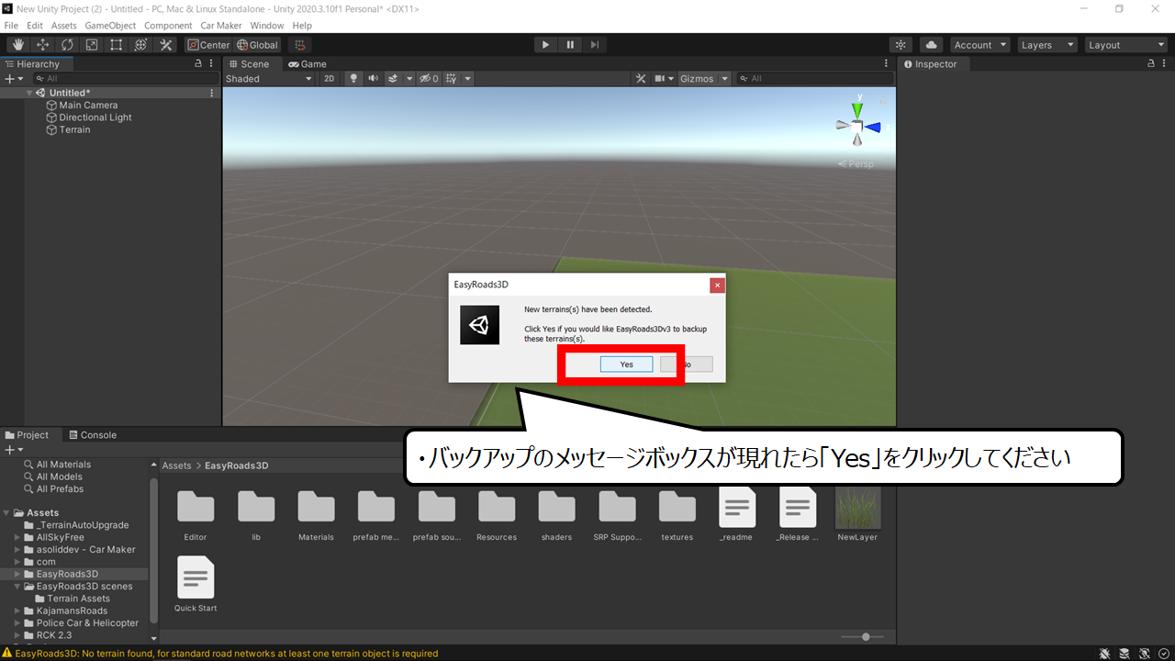Toggle scene grid visibility
This screenshot has width=1175, height=661.
[x=451, y=79]
